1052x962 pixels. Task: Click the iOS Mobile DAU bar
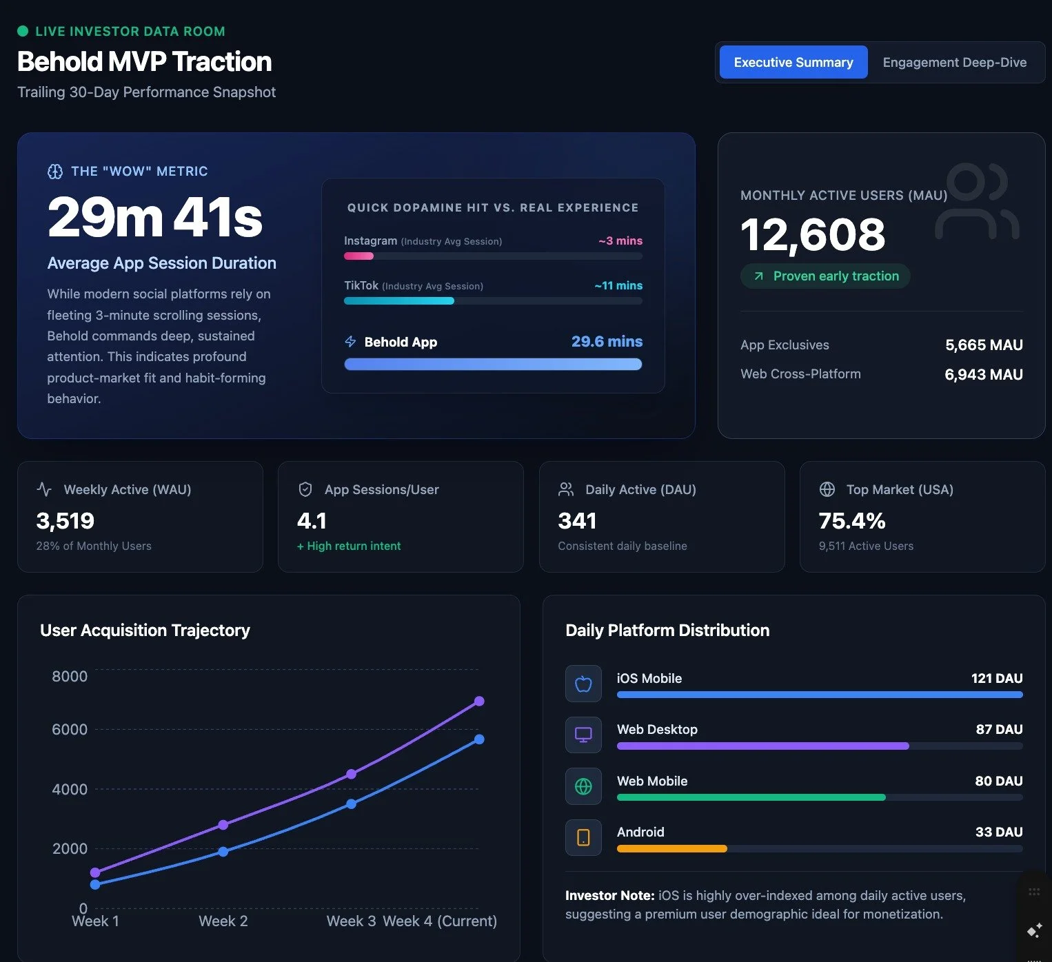(820, 695)
